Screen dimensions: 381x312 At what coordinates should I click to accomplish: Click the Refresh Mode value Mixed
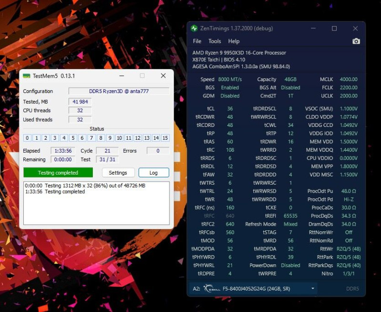tap(291, 224)
